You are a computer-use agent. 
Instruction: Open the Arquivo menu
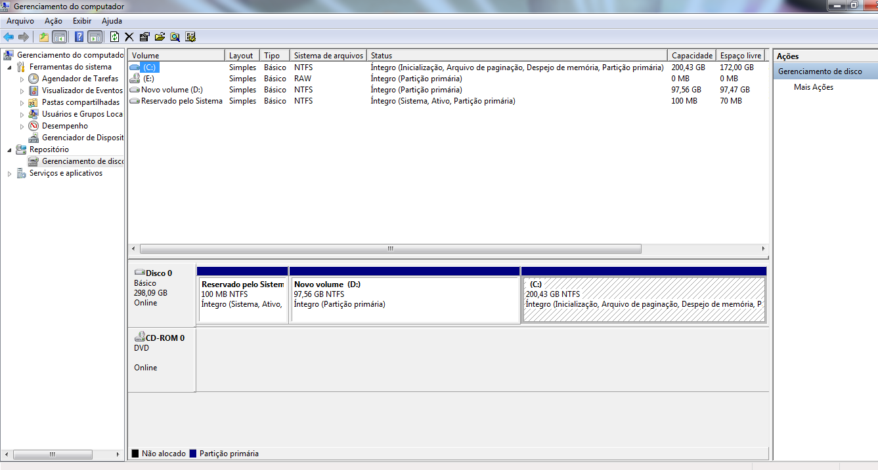tap(20, 21)
